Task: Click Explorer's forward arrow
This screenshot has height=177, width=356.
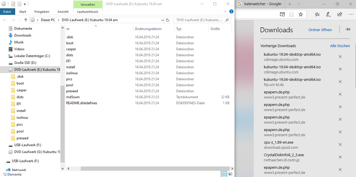Action: coord(13,20)
